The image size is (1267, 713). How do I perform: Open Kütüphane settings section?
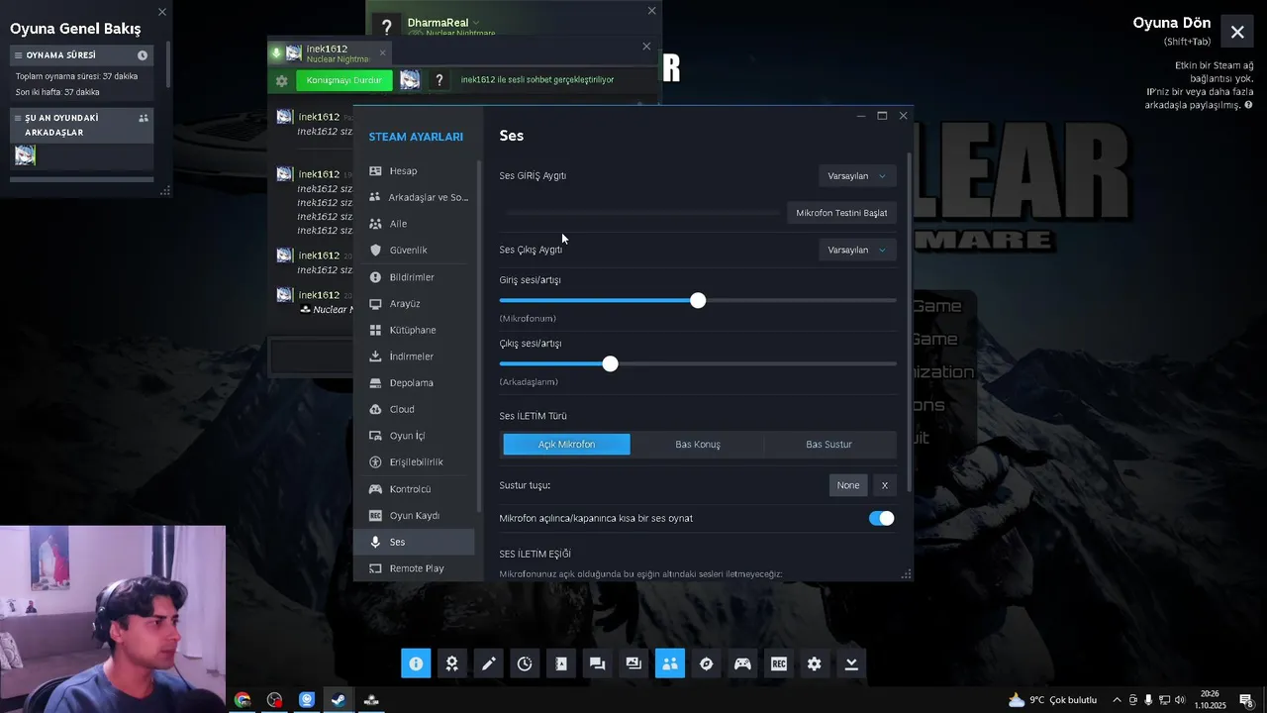[x=415, y=330]
